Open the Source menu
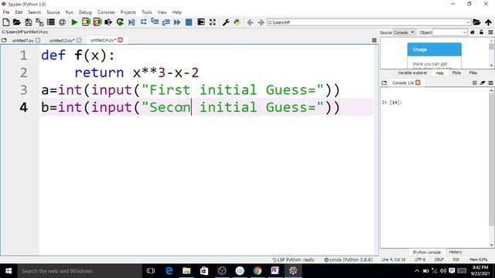 tap(53, 12)
